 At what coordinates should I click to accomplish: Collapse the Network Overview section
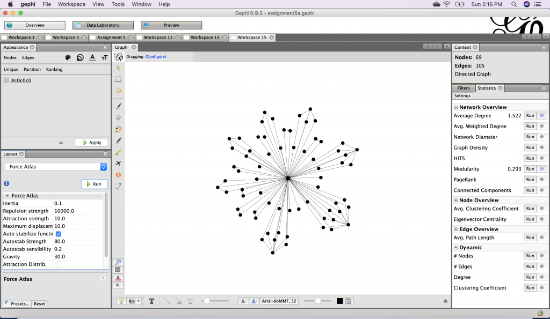click(x=456, y=107)
